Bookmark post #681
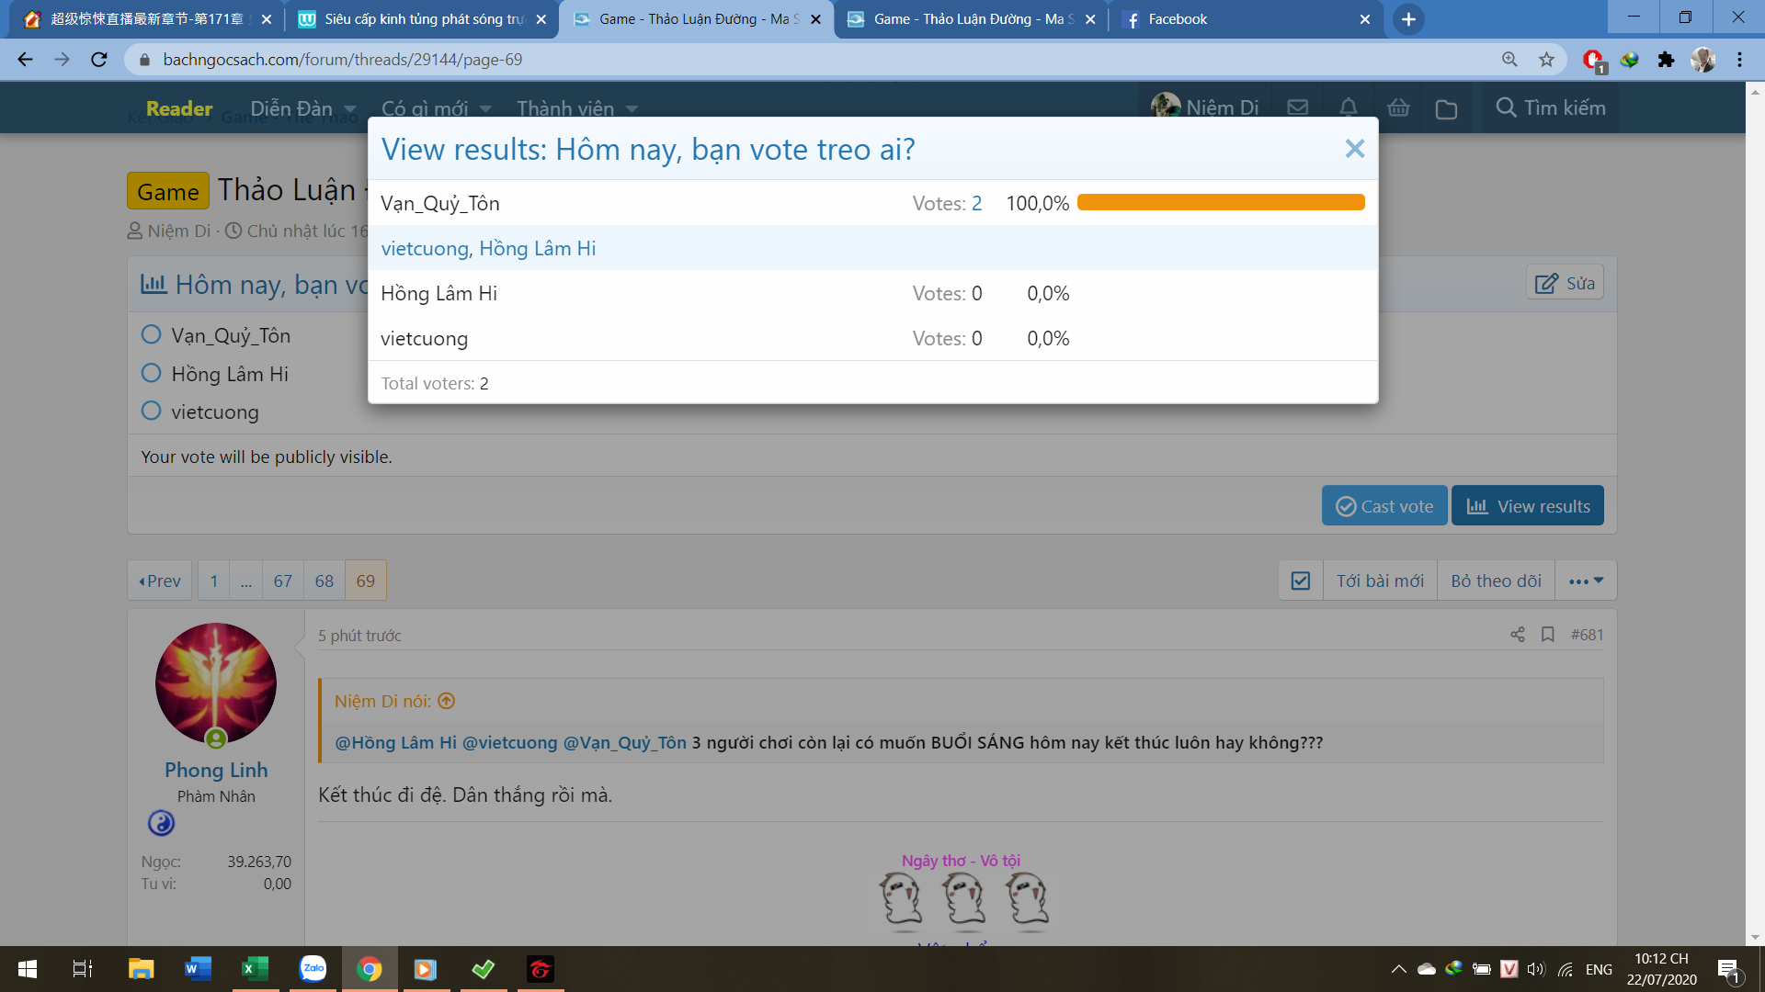 click(1548, 635)
